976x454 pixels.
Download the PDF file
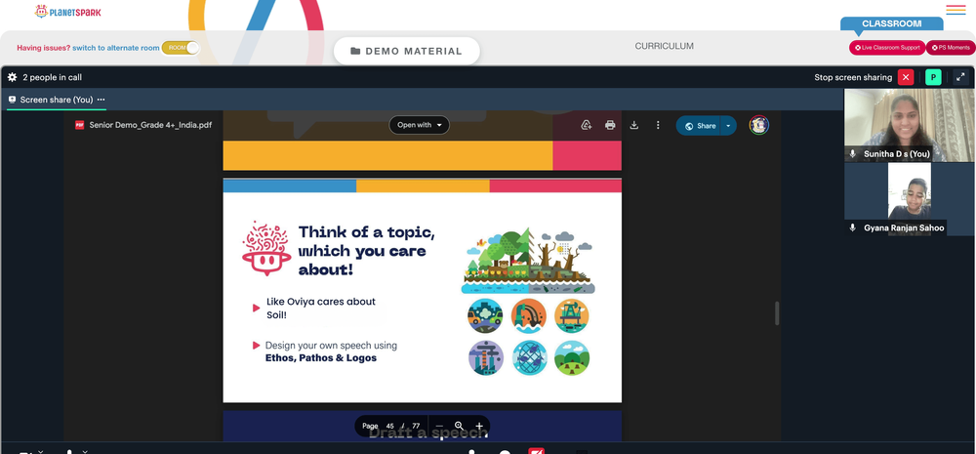click(633, 125)
